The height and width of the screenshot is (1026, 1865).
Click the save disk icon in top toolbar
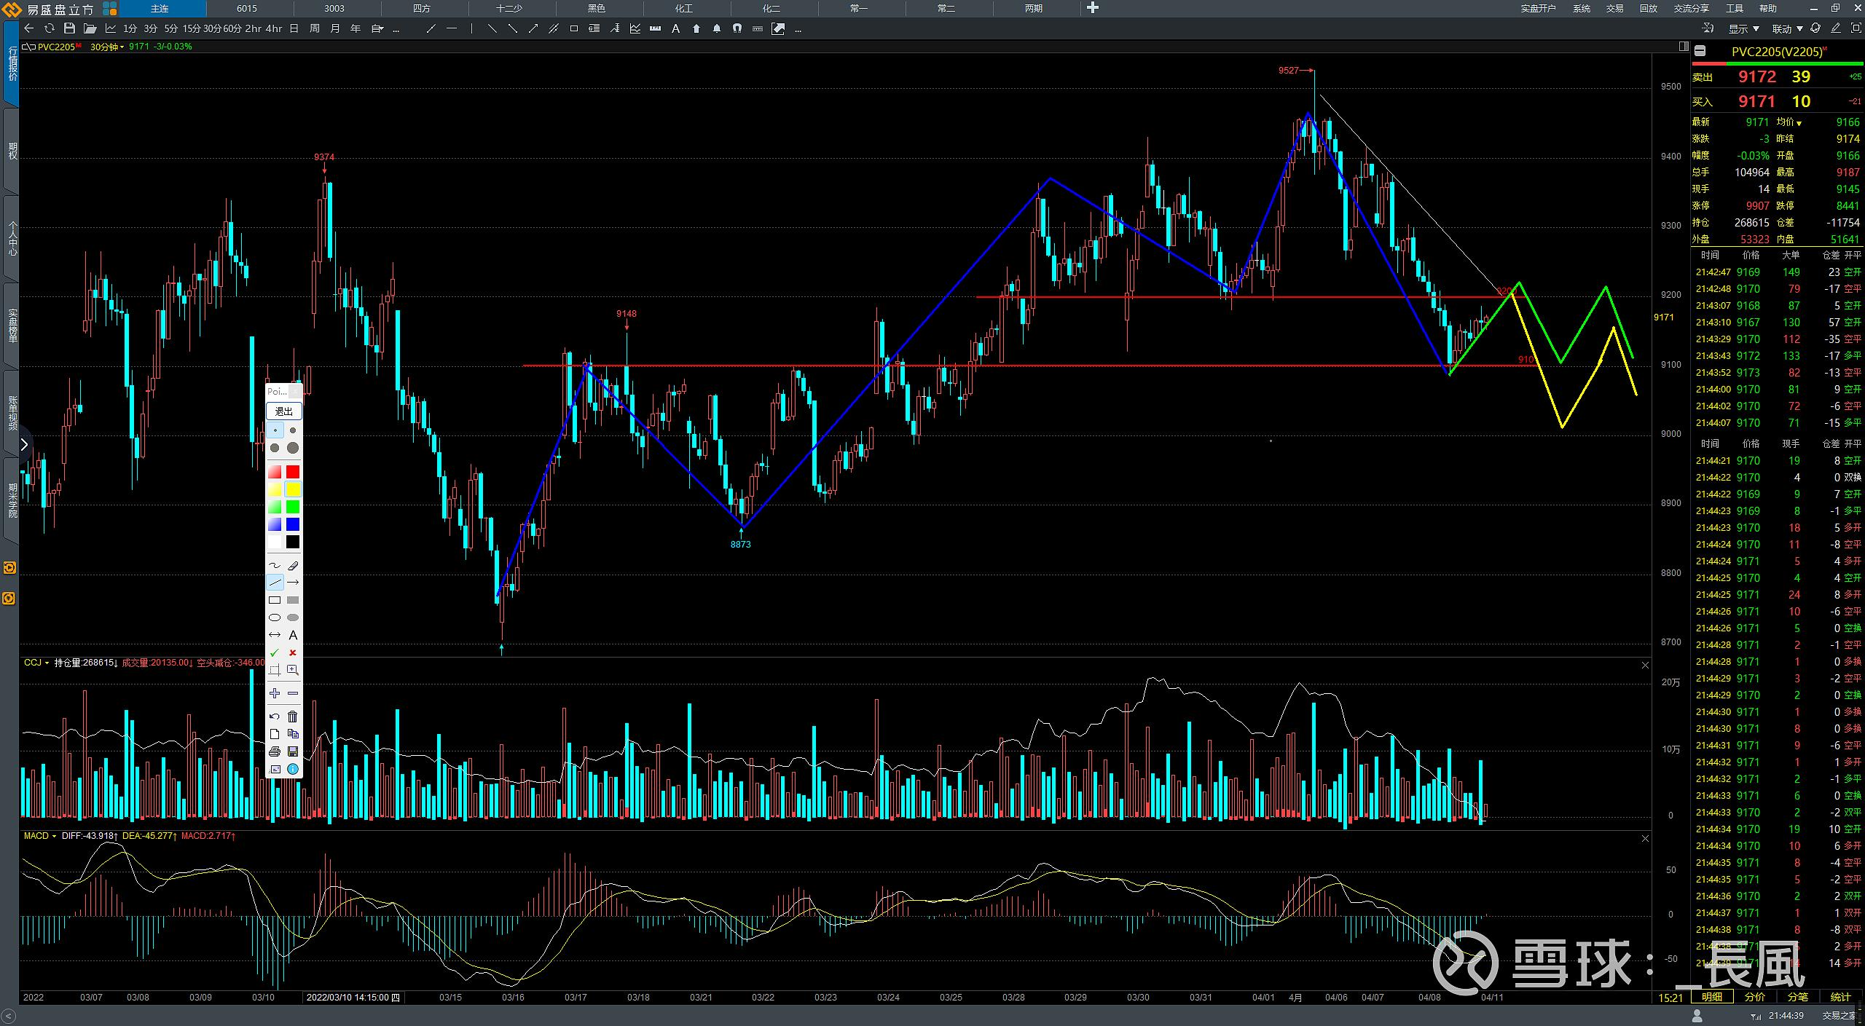tap(69, 29)
